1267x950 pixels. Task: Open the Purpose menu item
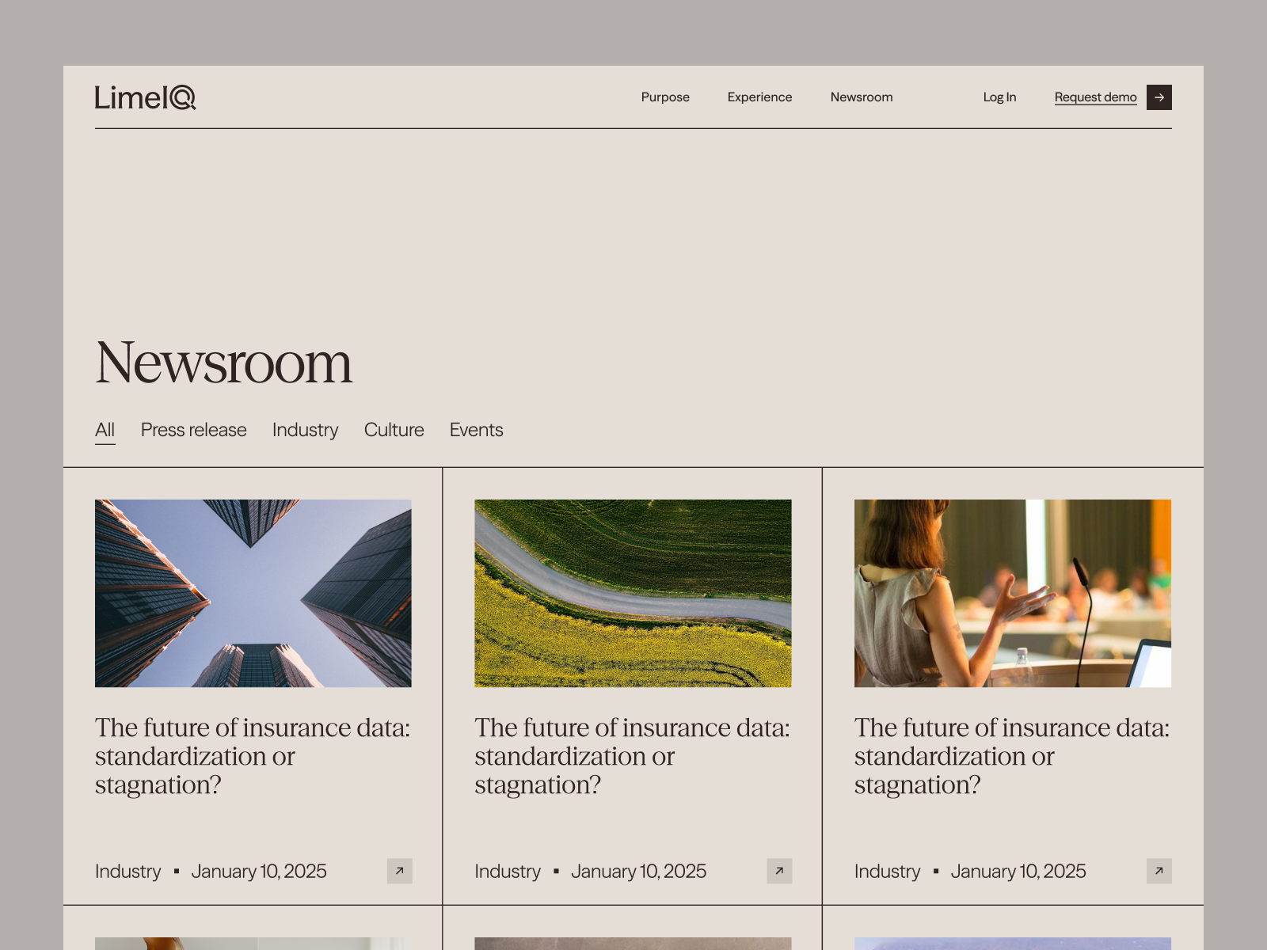665,97
